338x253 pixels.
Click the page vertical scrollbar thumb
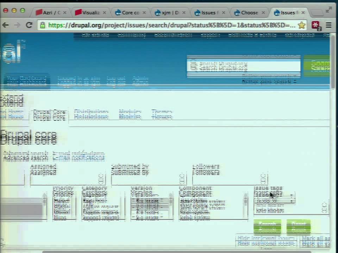tap(333, 63)
